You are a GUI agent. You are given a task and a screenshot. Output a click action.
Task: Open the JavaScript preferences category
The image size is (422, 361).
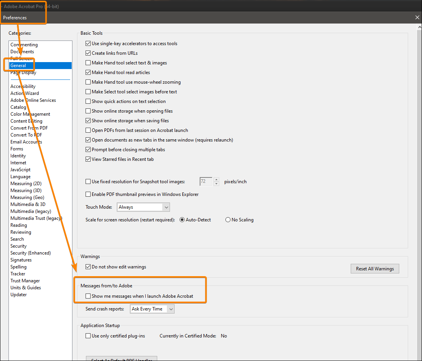pos(20,169)
